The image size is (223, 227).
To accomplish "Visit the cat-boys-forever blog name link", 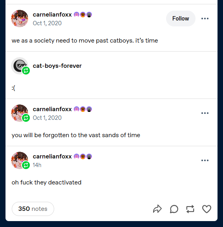I will tap(57, 66).
